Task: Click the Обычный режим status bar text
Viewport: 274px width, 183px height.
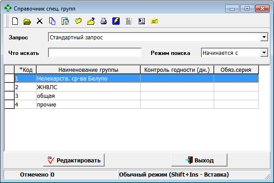Action: 174,175
